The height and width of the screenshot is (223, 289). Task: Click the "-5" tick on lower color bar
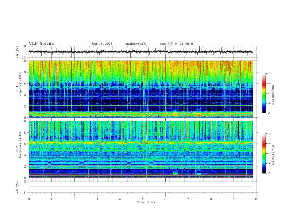[x=269, y=153]
